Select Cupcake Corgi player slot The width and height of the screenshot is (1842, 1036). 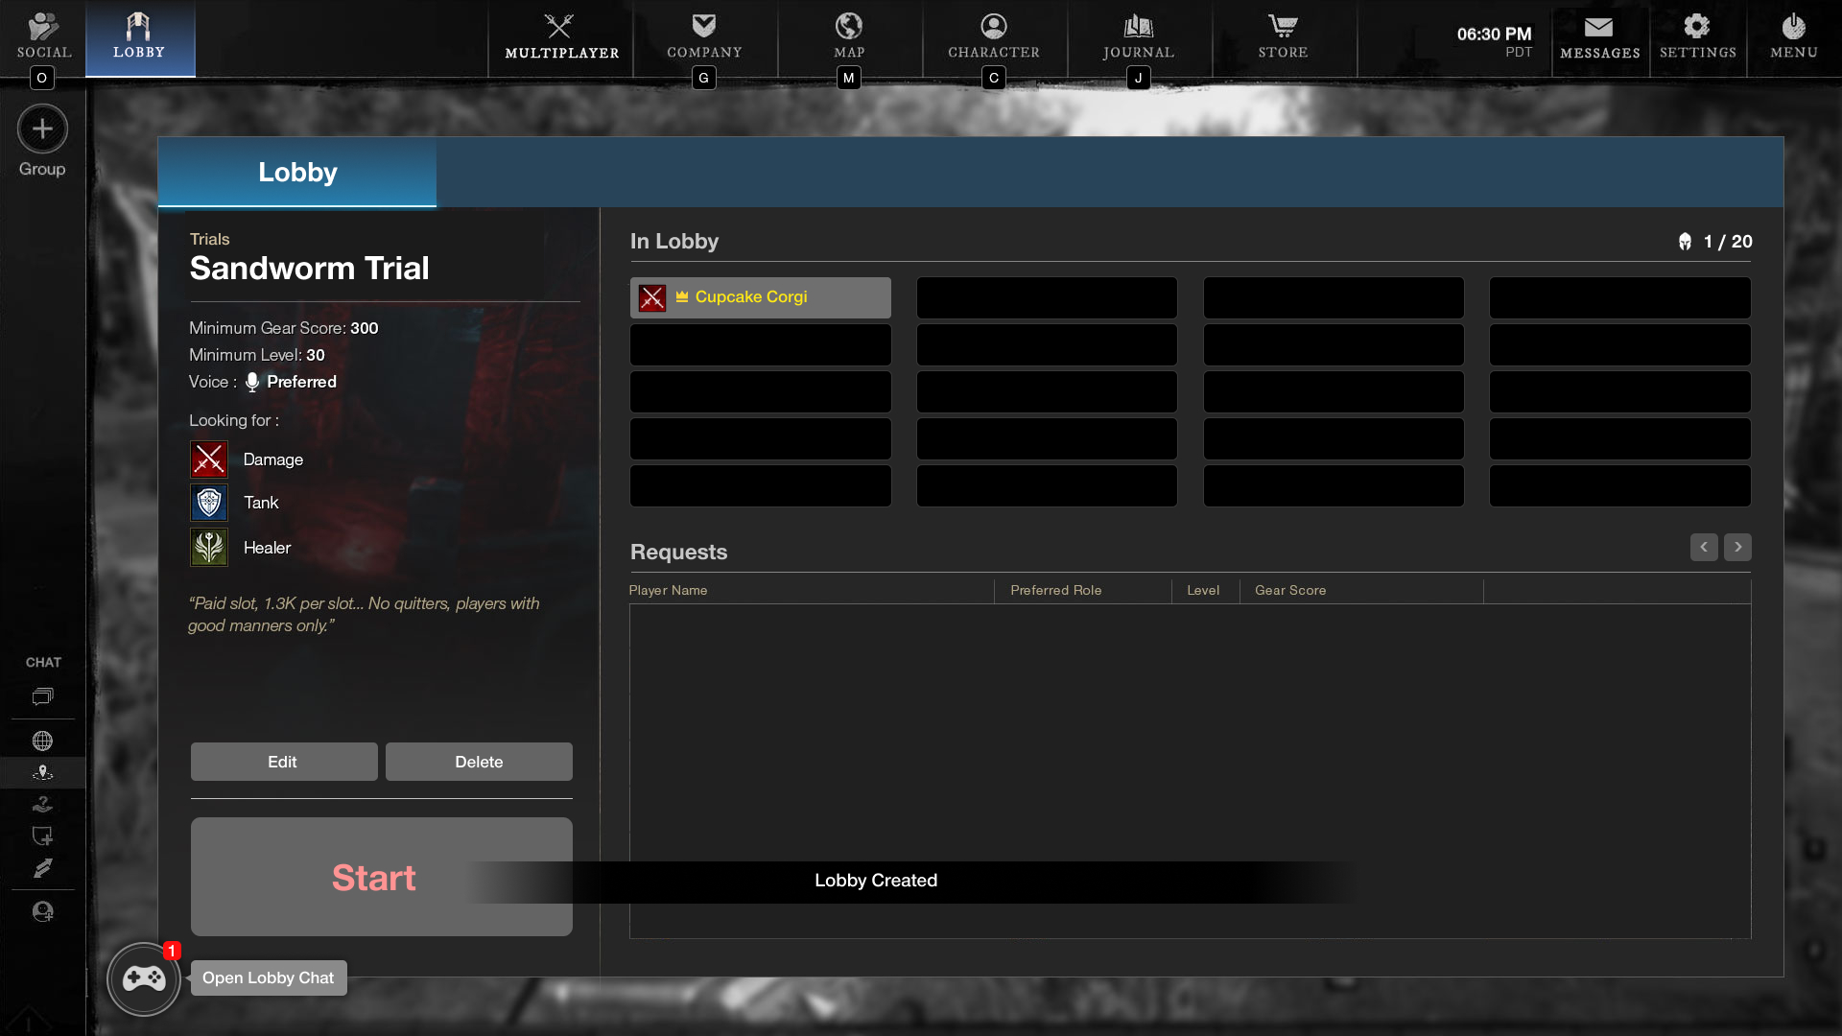(x=760, y=297)
